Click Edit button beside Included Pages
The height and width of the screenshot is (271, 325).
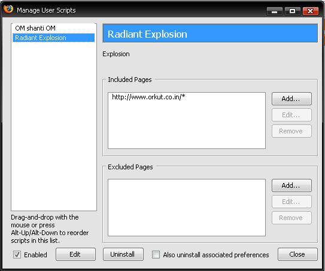pyautogui.click(x=291, y=115)
